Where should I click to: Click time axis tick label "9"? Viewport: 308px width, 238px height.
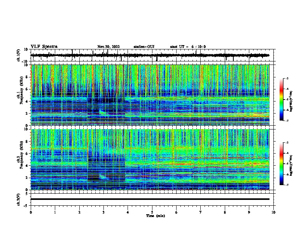tap(249, 212)
